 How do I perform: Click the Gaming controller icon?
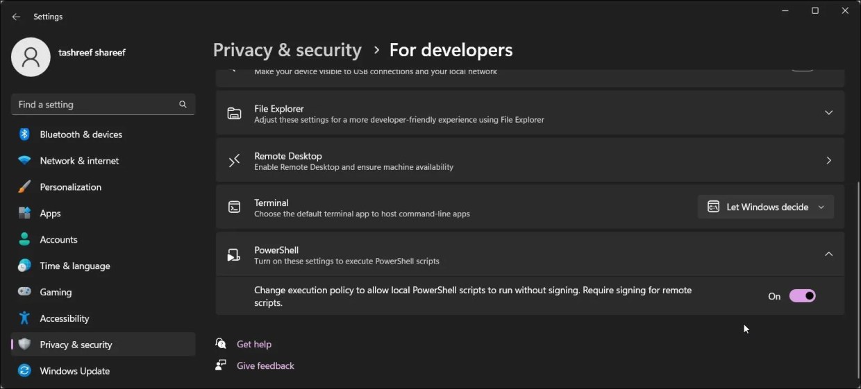[x=24, y=292]
